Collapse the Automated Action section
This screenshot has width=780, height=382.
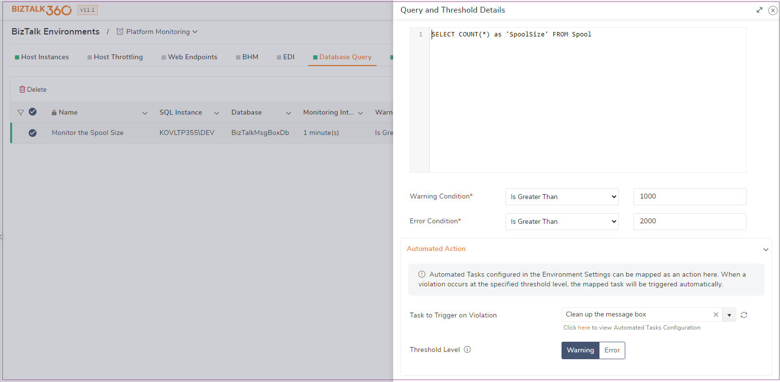click(765, 249)
